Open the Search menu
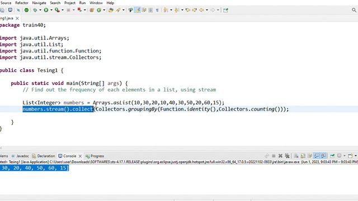Image resolution: width=358 pixels, height=201 pixels. (x=55, y=3)
